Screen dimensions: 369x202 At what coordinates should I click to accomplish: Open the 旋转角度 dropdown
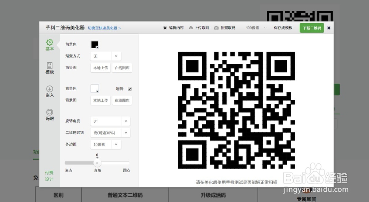pyautogui.click(x=110, y=121)
